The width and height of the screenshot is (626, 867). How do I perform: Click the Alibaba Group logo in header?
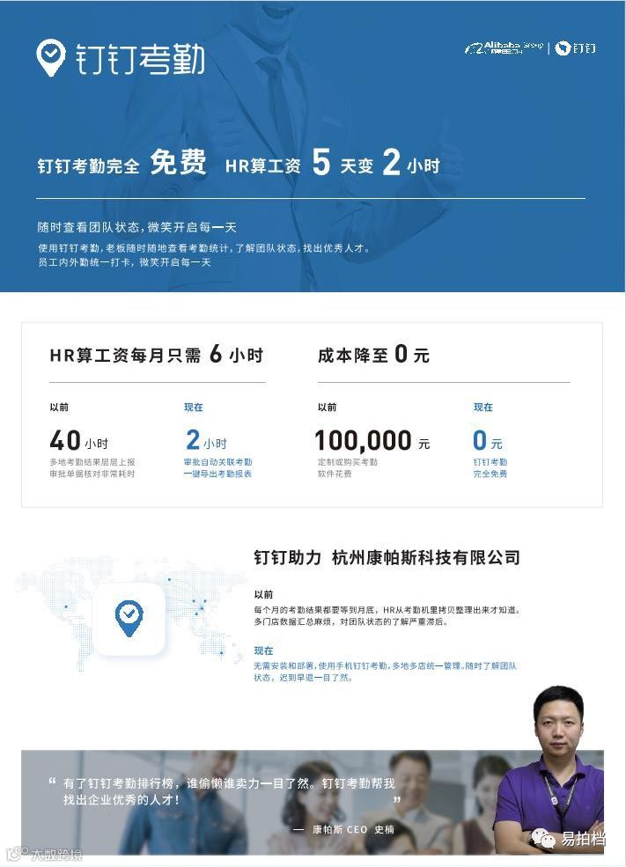pyautogui.click(x=504, y=48)
